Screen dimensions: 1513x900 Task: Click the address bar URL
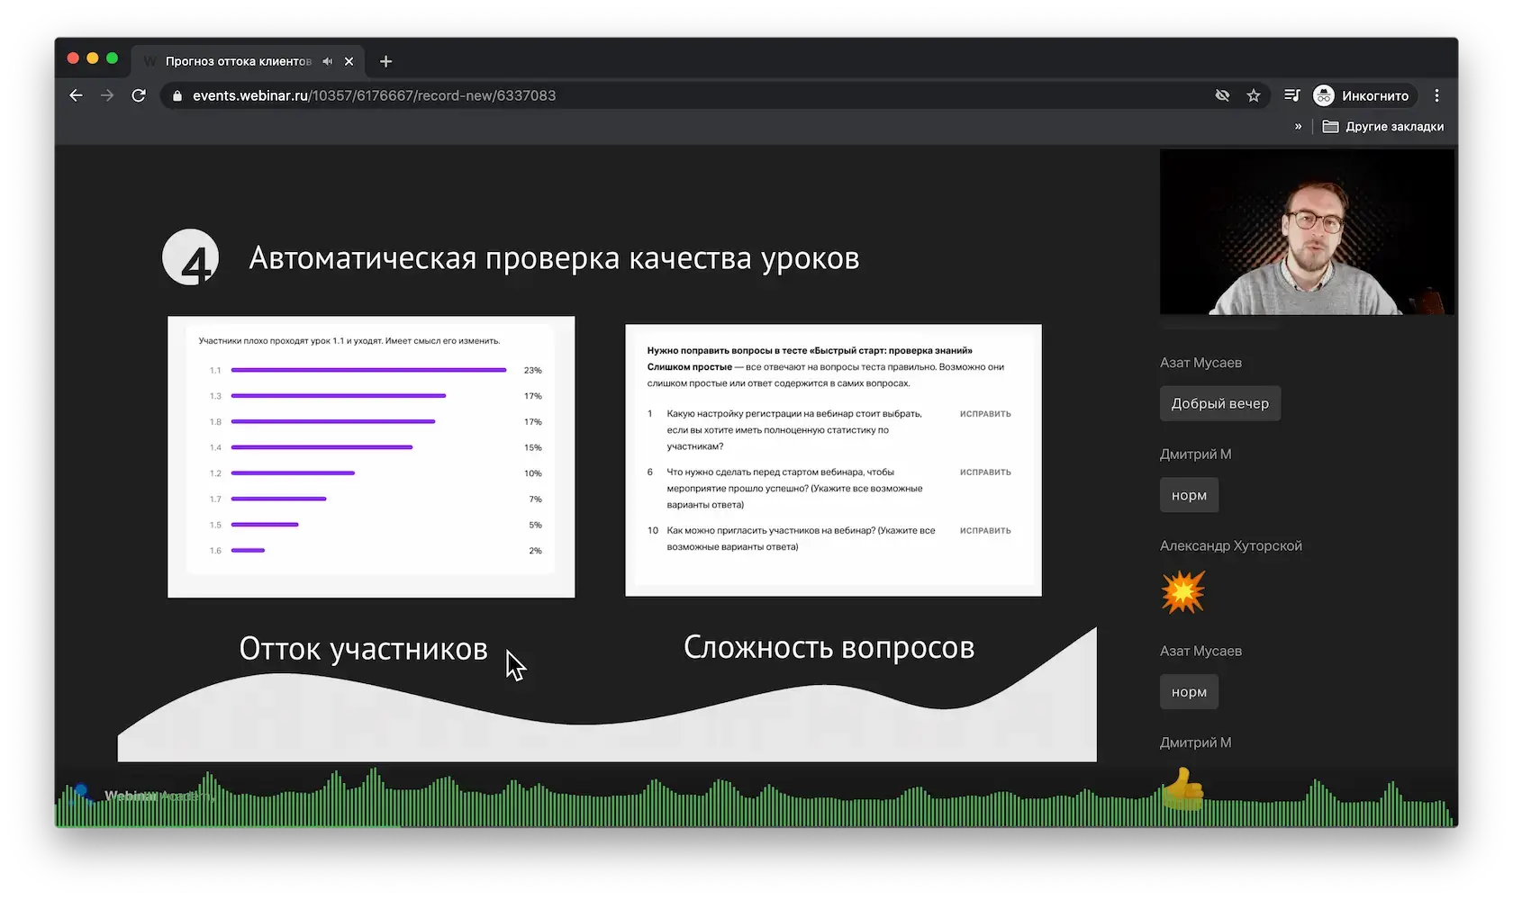(374, 95)
